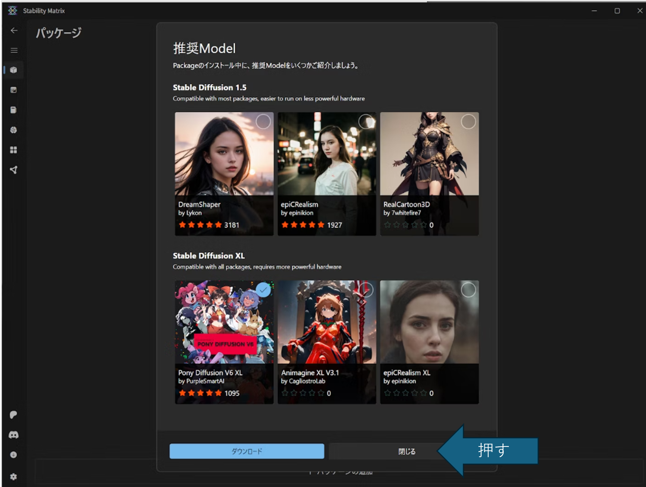Rate RealCartoon3D by clicking a star
Screen dimensions: 646x487
click(405, 225)
